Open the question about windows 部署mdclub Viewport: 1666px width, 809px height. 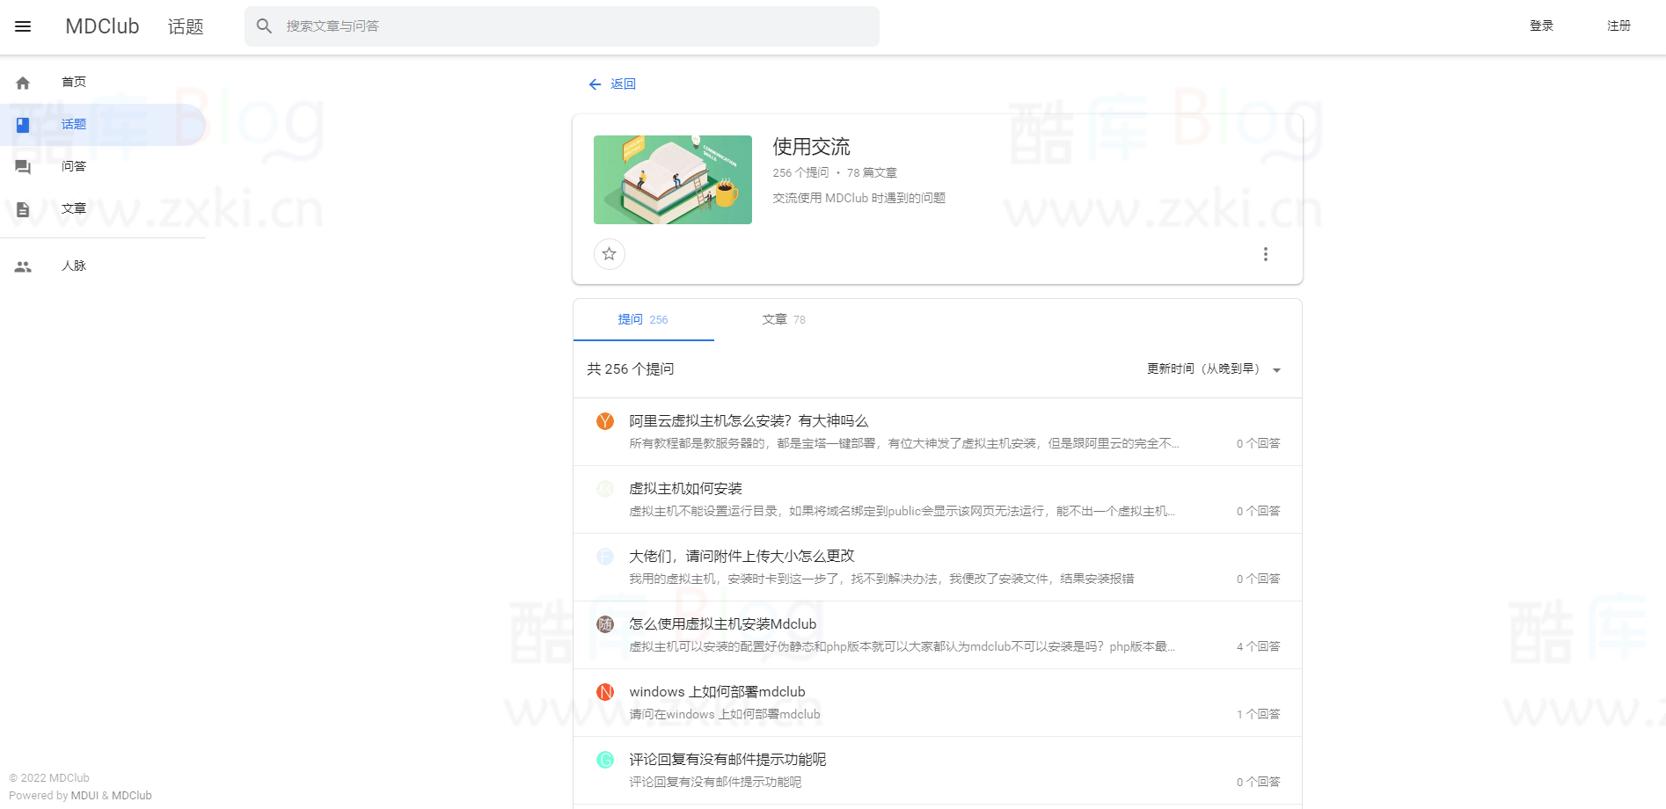pos(718,691)
